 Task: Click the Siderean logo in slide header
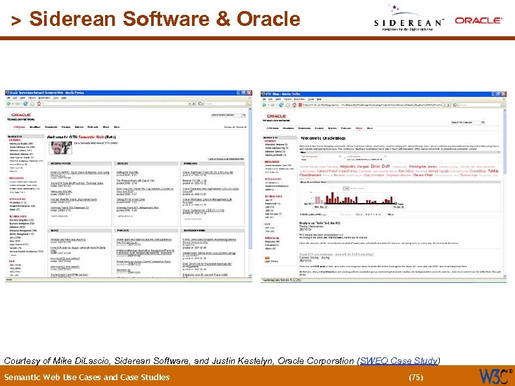pos(409,19)
